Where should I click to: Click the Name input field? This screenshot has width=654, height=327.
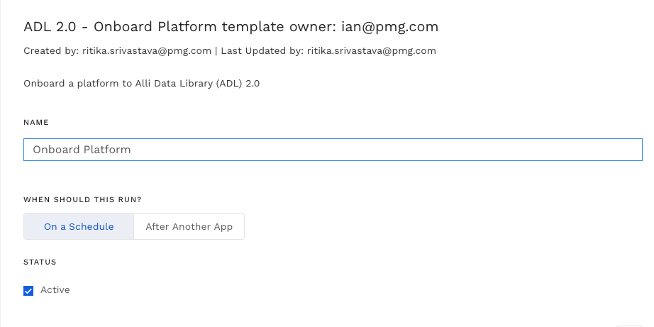click(x=332, y=150)
